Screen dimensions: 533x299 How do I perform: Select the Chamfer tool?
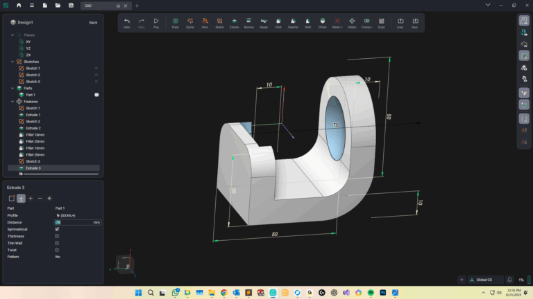point(293,23)
